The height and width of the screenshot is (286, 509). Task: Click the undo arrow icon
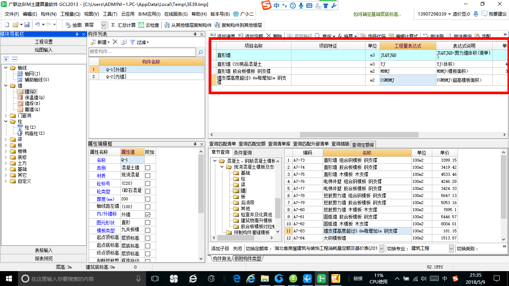point(38,25)
